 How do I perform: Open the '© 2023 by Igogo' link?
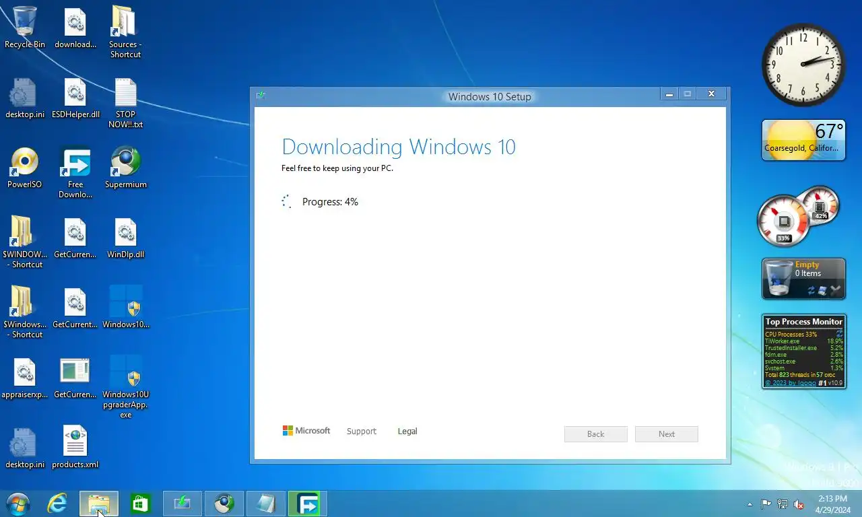pos(791,383)
